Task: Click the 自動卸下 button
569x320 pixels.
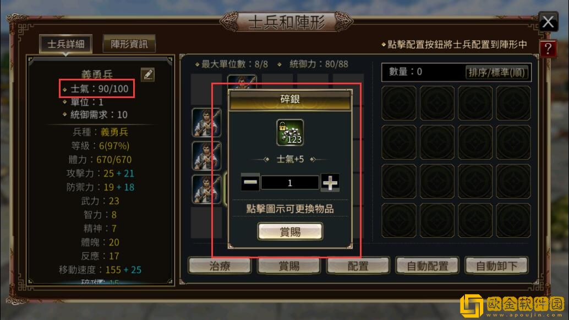Action: click(496, 266)
